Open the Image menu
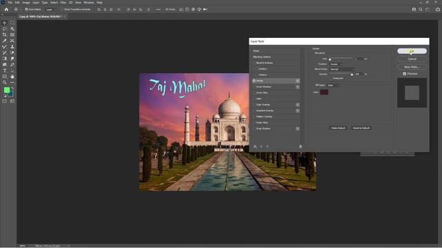The height and width of the screenshot is (248, 442). (26, 3)
